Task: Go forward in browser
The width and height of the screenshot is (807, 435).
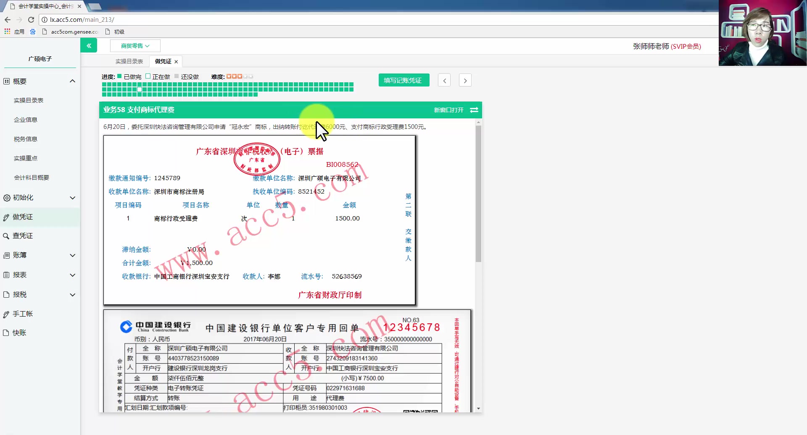Action: click(19, 20)
